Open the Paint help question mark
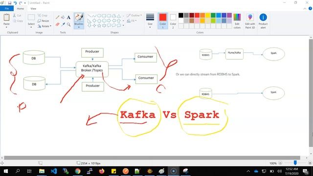The width and height of the screenshot is (313, 176). point(310,9)
